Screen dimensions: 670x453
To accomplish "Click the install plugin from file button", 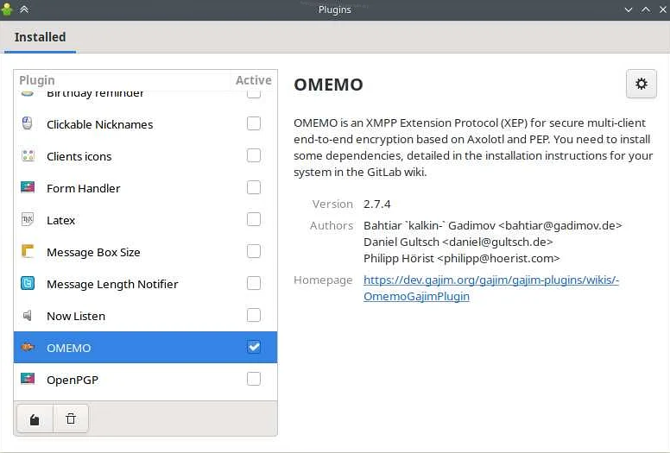I will pyautogui.click(x=35, y=419).
